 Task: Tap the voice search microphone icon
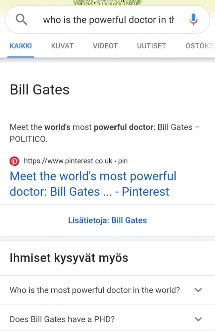point(193,20)
